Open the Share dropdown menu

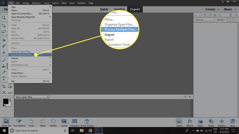[230, 9]
